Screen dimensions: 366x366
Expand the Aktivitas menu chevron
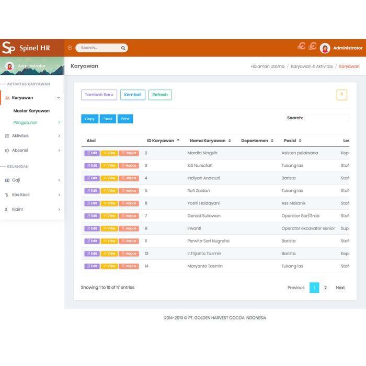[59, 136]
